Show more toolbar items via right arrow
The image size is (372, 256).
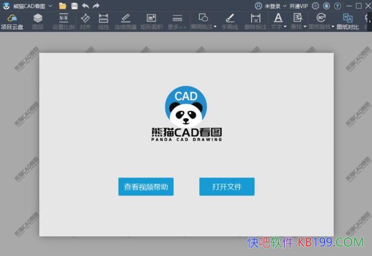(370, 22)
